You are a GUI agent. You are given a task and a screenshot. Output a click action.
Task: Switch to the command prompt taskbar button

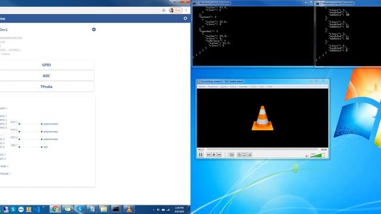(116, 209)
